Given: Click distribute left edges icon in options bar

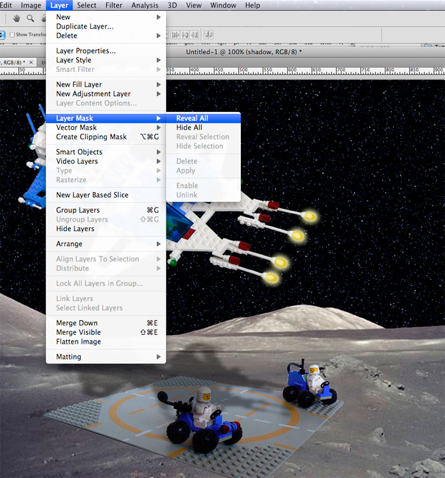Looking at the screenshot, I should pos(175,35).
